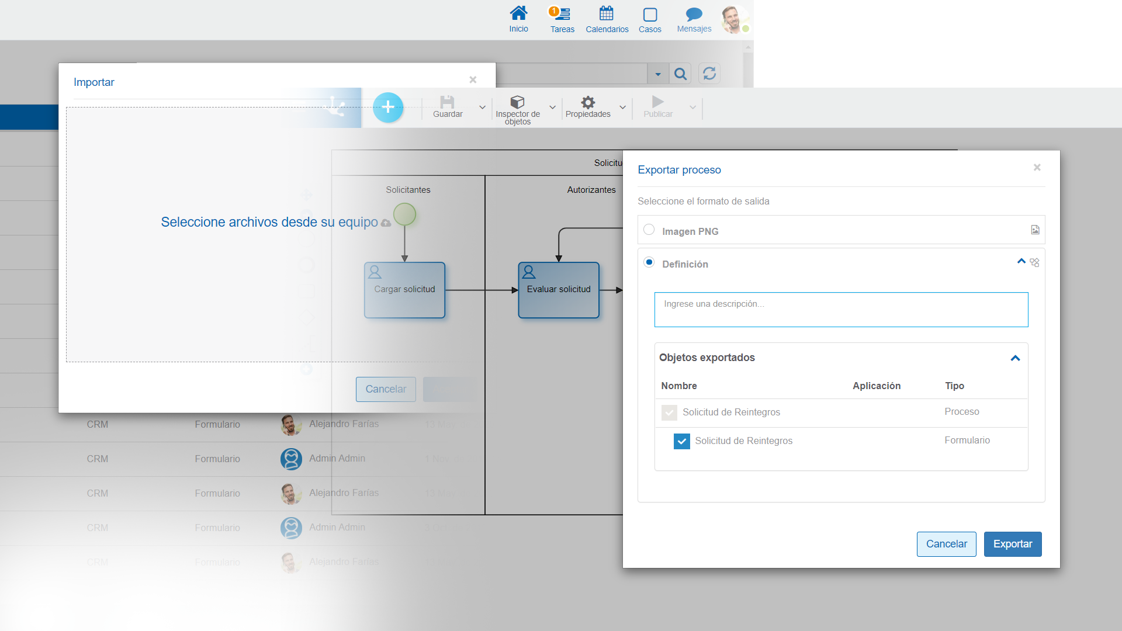Click the Proceso type cell
Screen dimensions: 1122x631
click(961, 412)
